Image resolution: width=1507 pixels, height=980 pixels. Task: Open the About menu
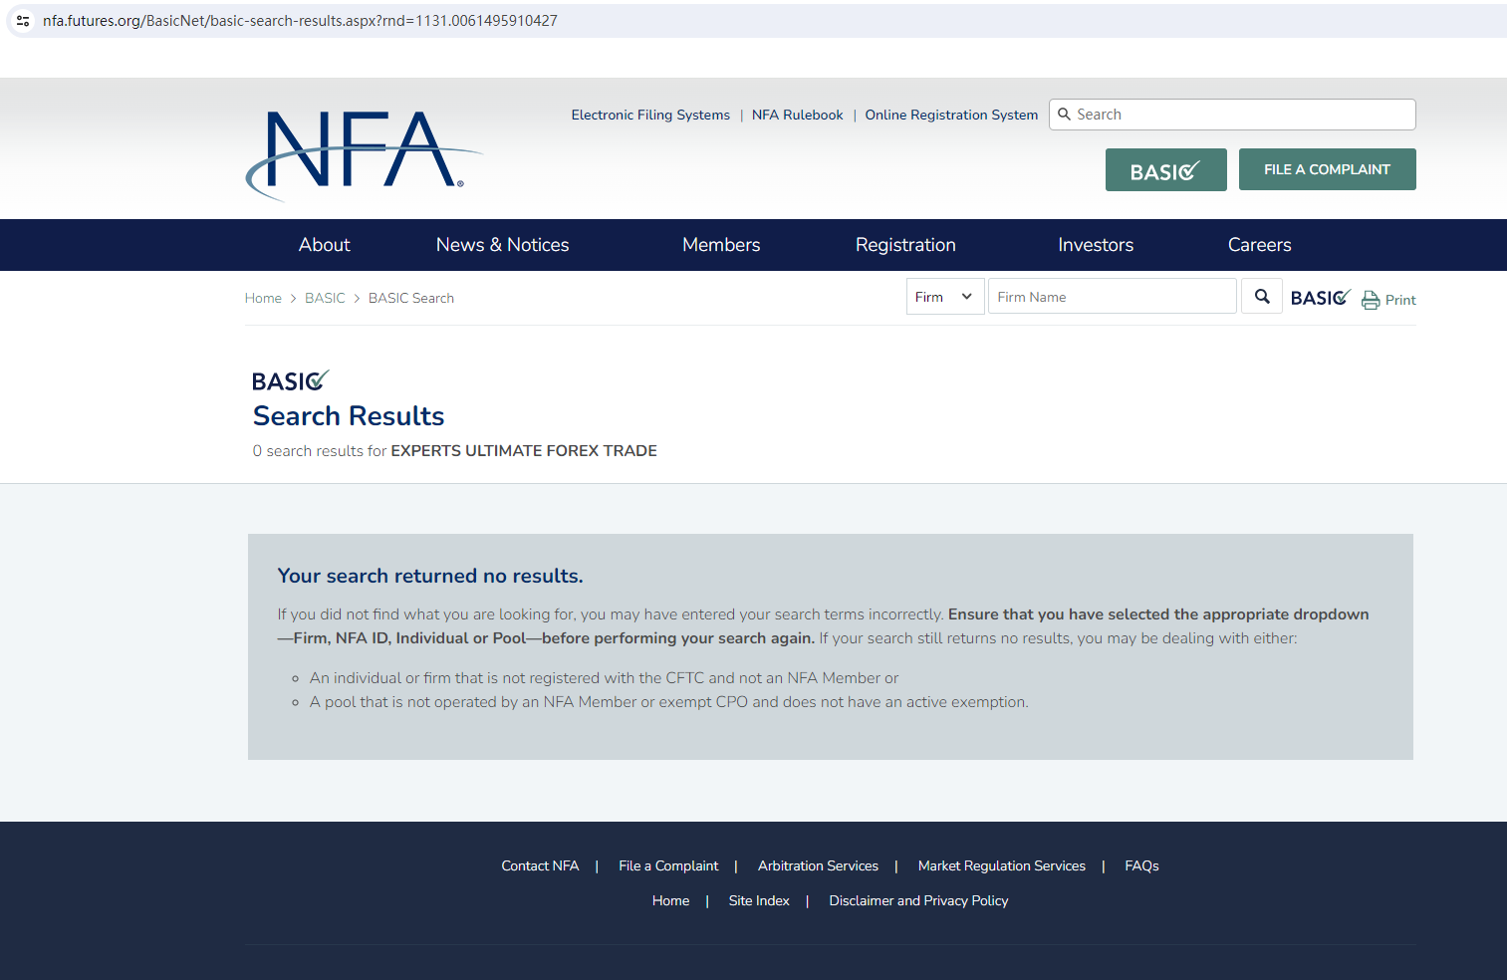click(325, 245)
